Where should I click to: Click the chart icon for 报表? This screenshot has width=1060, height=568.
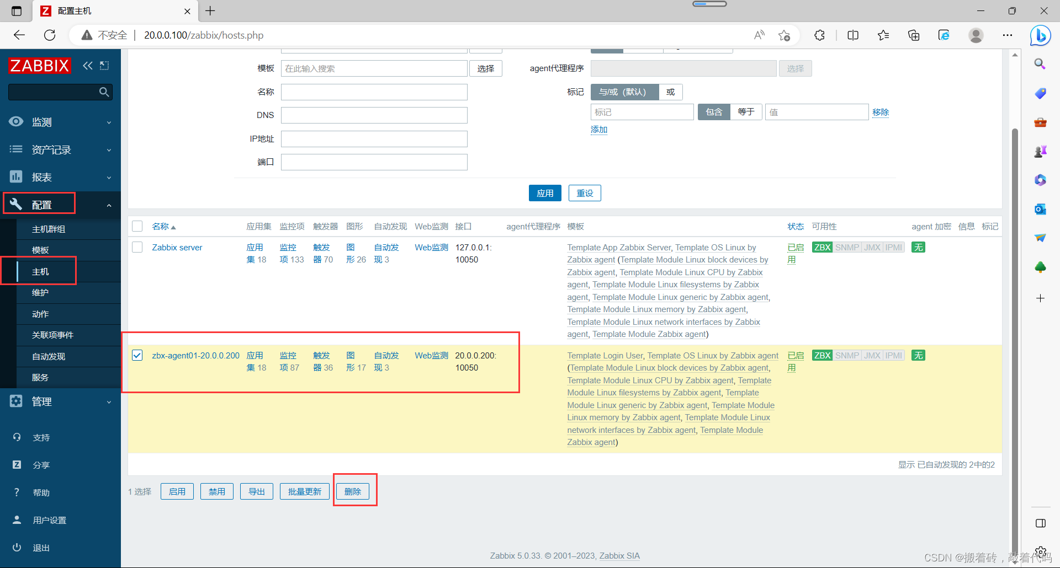tap(16, 177)
